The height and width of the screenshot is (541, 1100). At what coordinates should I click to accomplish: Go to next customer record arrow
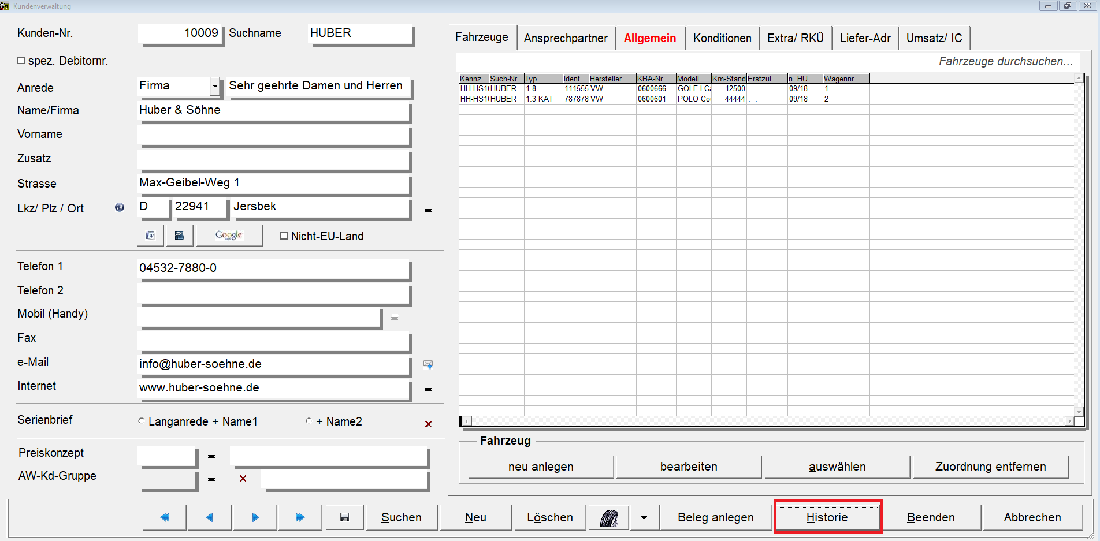(255, 517)
